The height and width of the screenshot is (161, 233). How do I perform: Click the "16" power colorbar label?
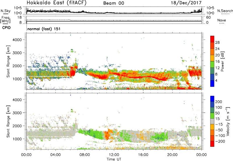[x=217, y=62]
